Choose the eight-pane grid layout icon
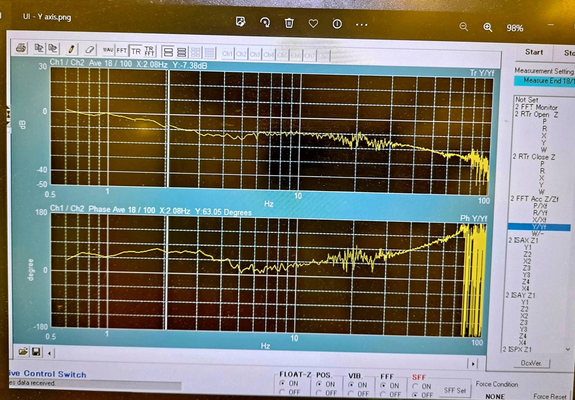This screenshot has height=400, width=575. click(x=209, y=53)
